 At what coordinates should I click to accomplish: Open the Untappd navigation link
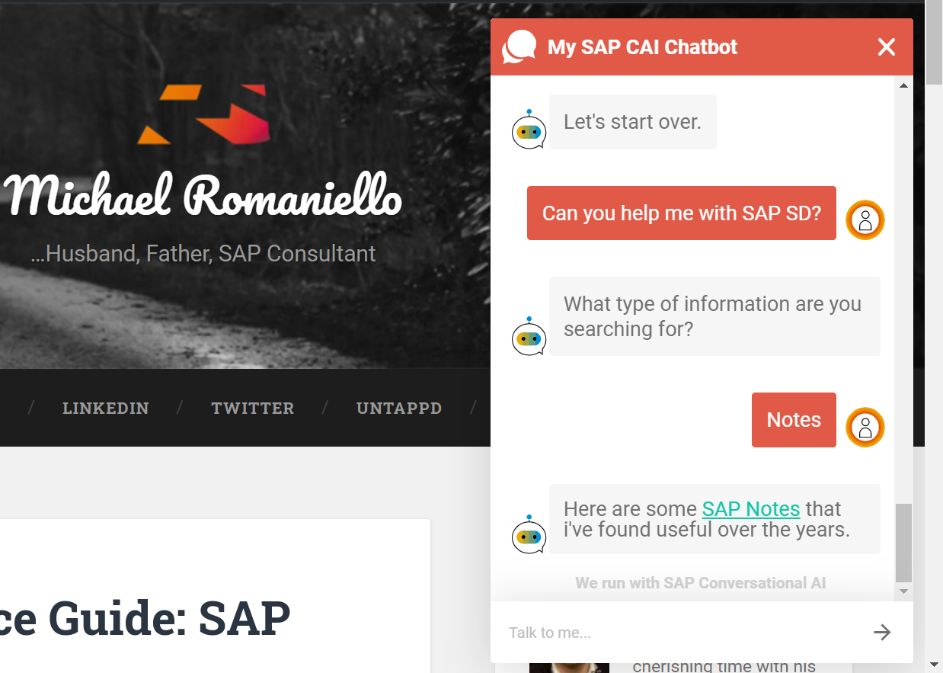pyautogui.click(x=399, y=409)
